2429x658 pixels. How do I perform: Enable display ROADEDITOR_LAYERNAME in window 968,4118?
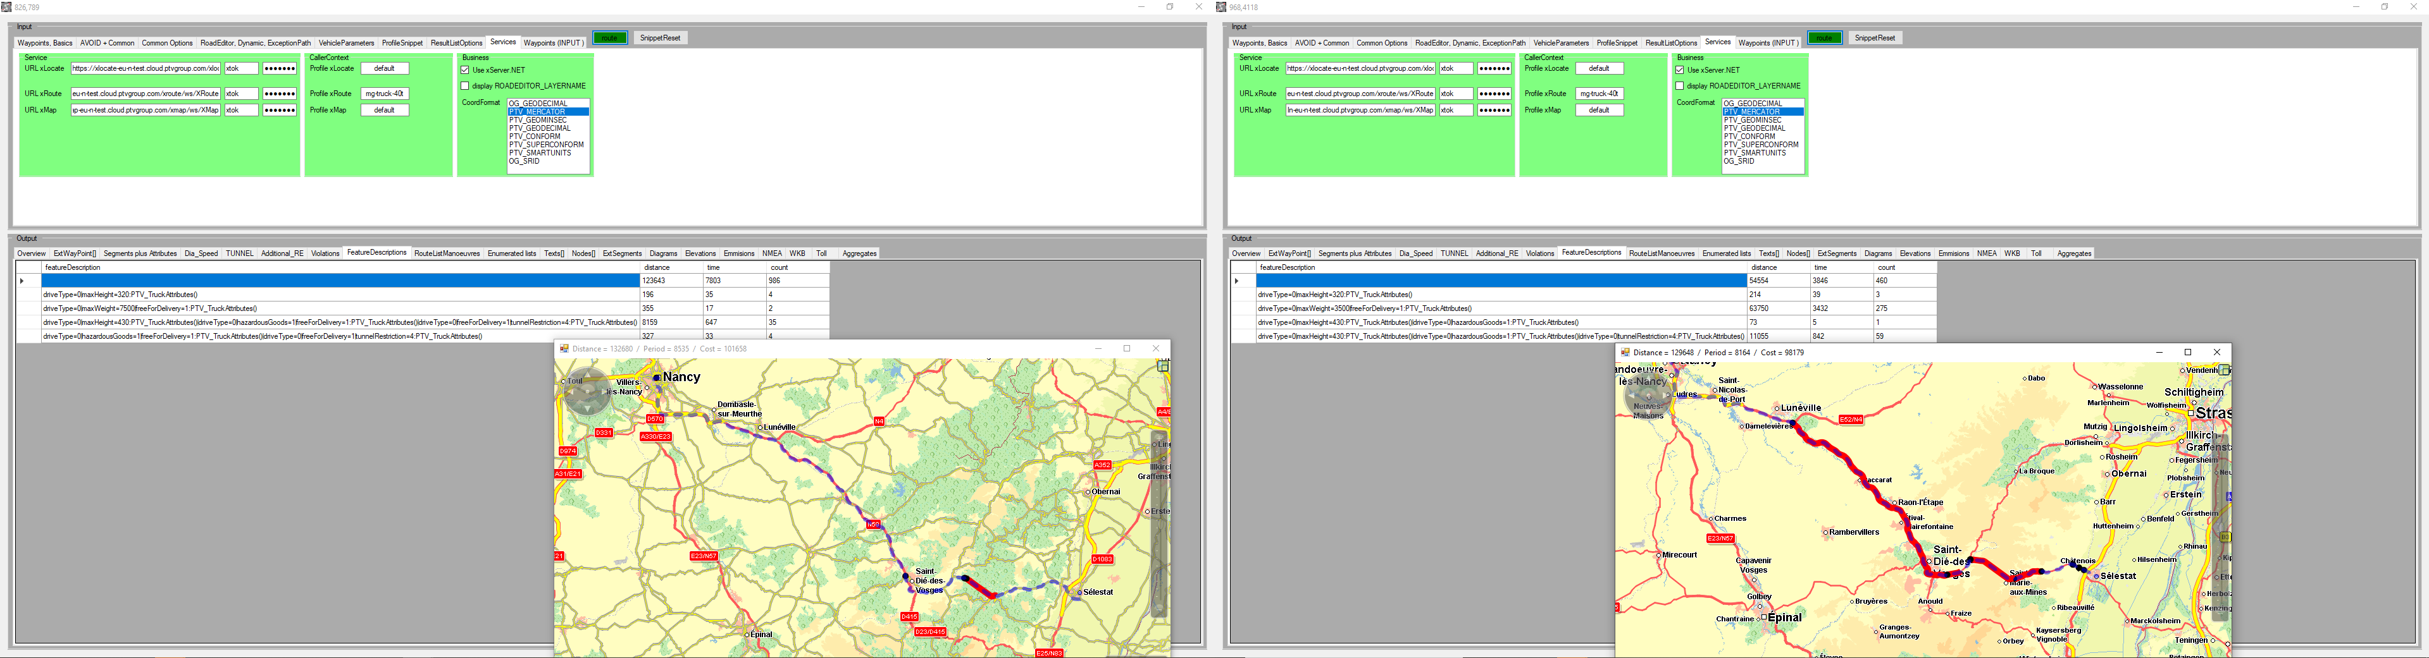click(x=1679, y=86)
